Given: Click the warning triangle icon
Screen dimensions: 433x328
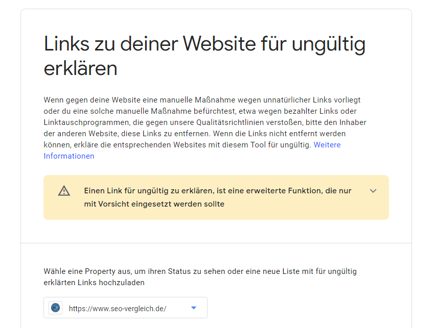Looking at the screenshot, I should click(x=64, y=191).
